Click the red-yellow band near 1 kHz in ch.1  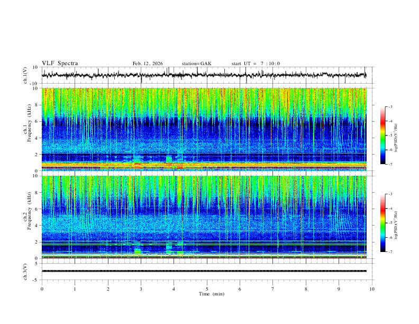[204, 165]
